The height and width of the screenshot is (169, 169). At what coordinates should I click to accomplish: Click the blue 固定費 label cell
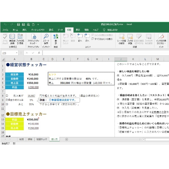(14, 74)
